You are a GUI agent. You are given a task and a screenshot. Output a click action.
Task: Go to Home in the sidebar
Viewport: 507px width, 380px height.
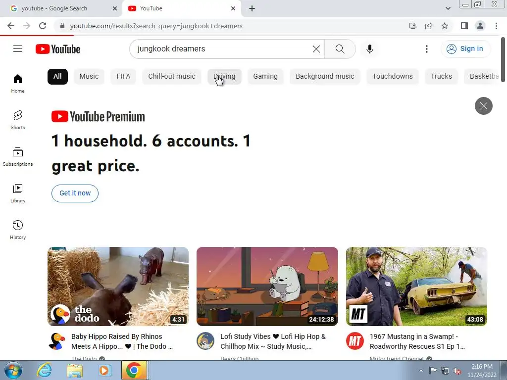(18, 83)
